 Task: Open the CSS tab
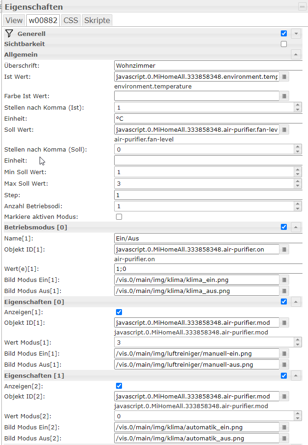[71, 20]
